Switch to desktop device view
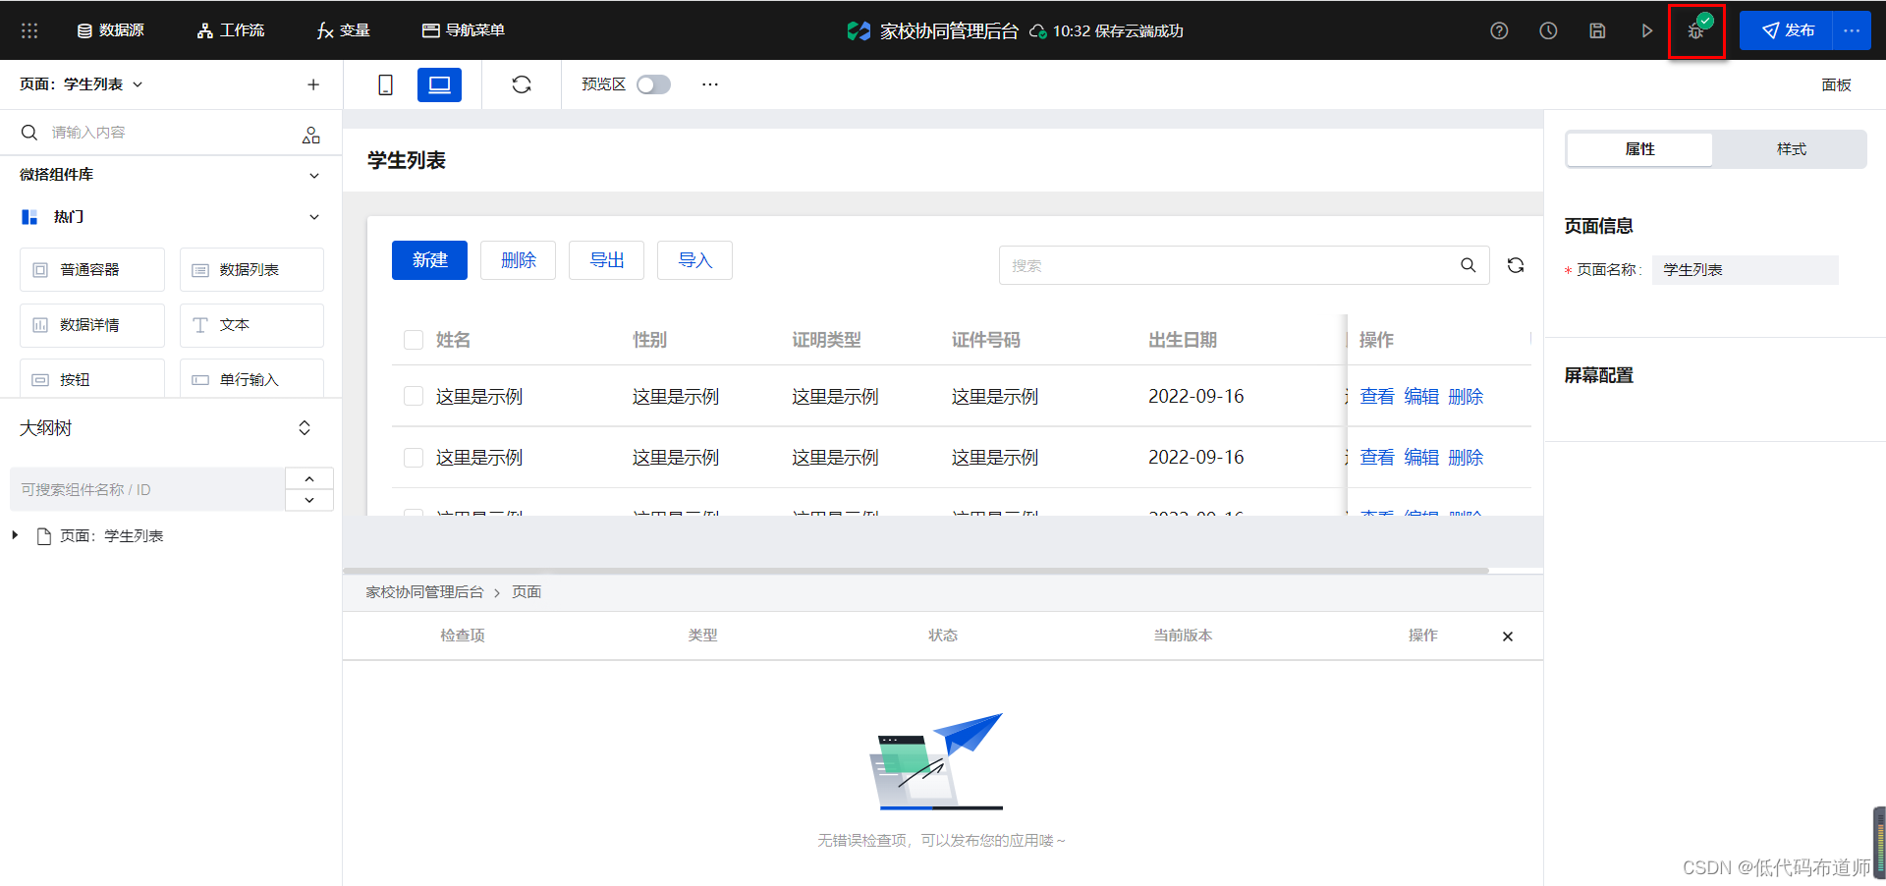Viewport: 1886px width, 886px height. pos(439,85)
